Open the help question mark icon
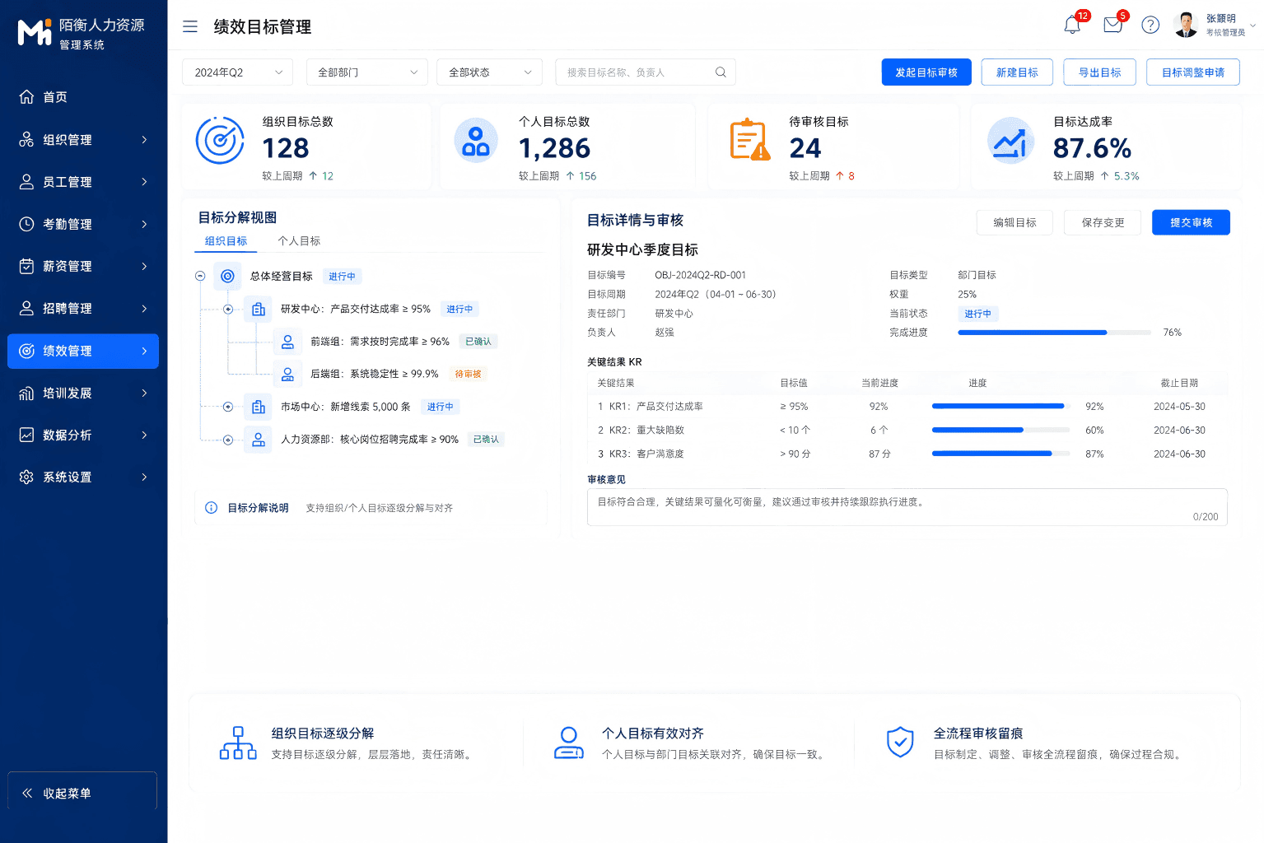The height and width of the screenshot is (843, 1264). point(1150,25)
